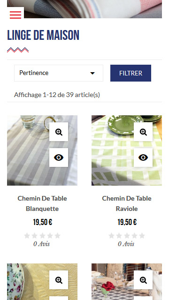Click the star rating under Blanquette
Screen dimensions: 169x300
point(42,236)
